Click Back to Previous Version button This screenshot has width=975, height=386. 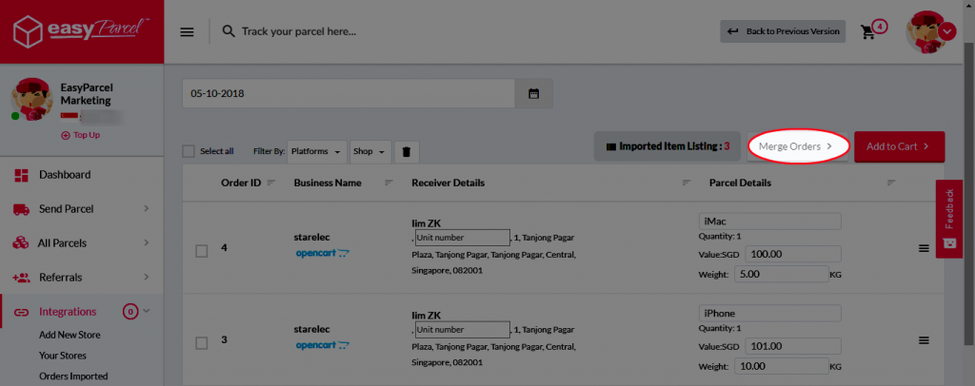[783, 31]
